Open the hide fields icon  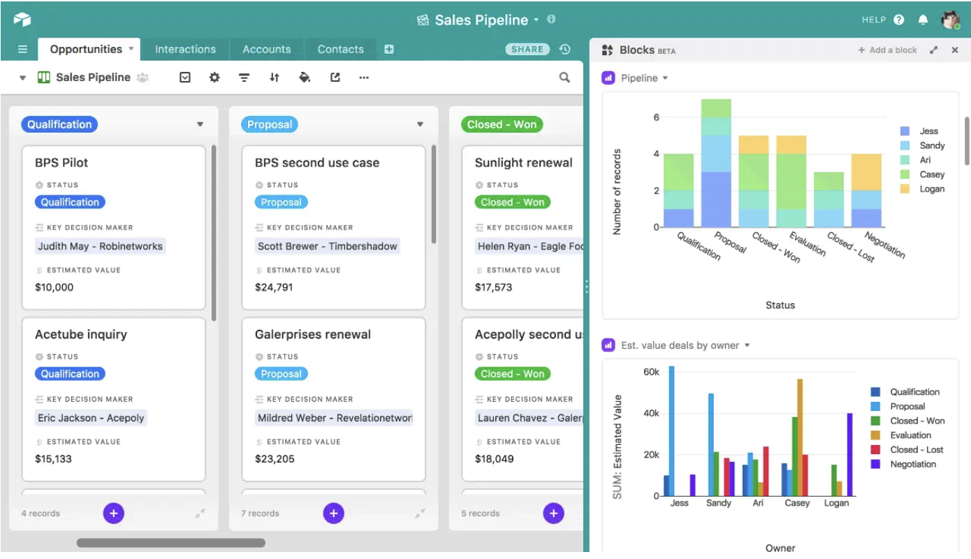pos(184,78)
